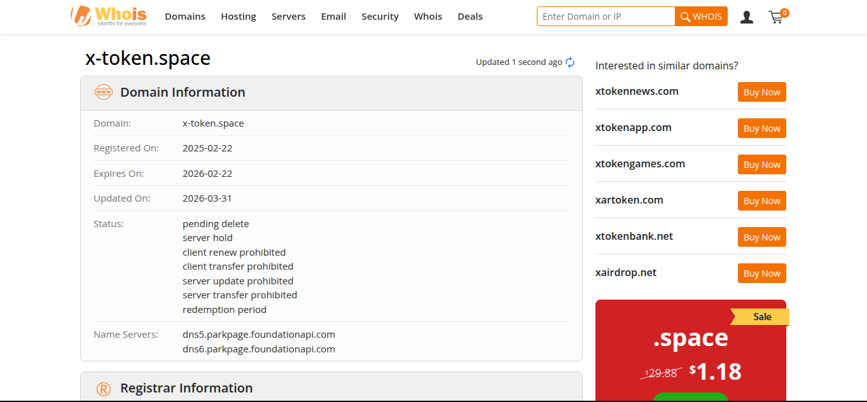Image resolution: width=867 pixels, height=402 pixels.
Task: Click the .space sale banner
Action: [x=690, y=350]
